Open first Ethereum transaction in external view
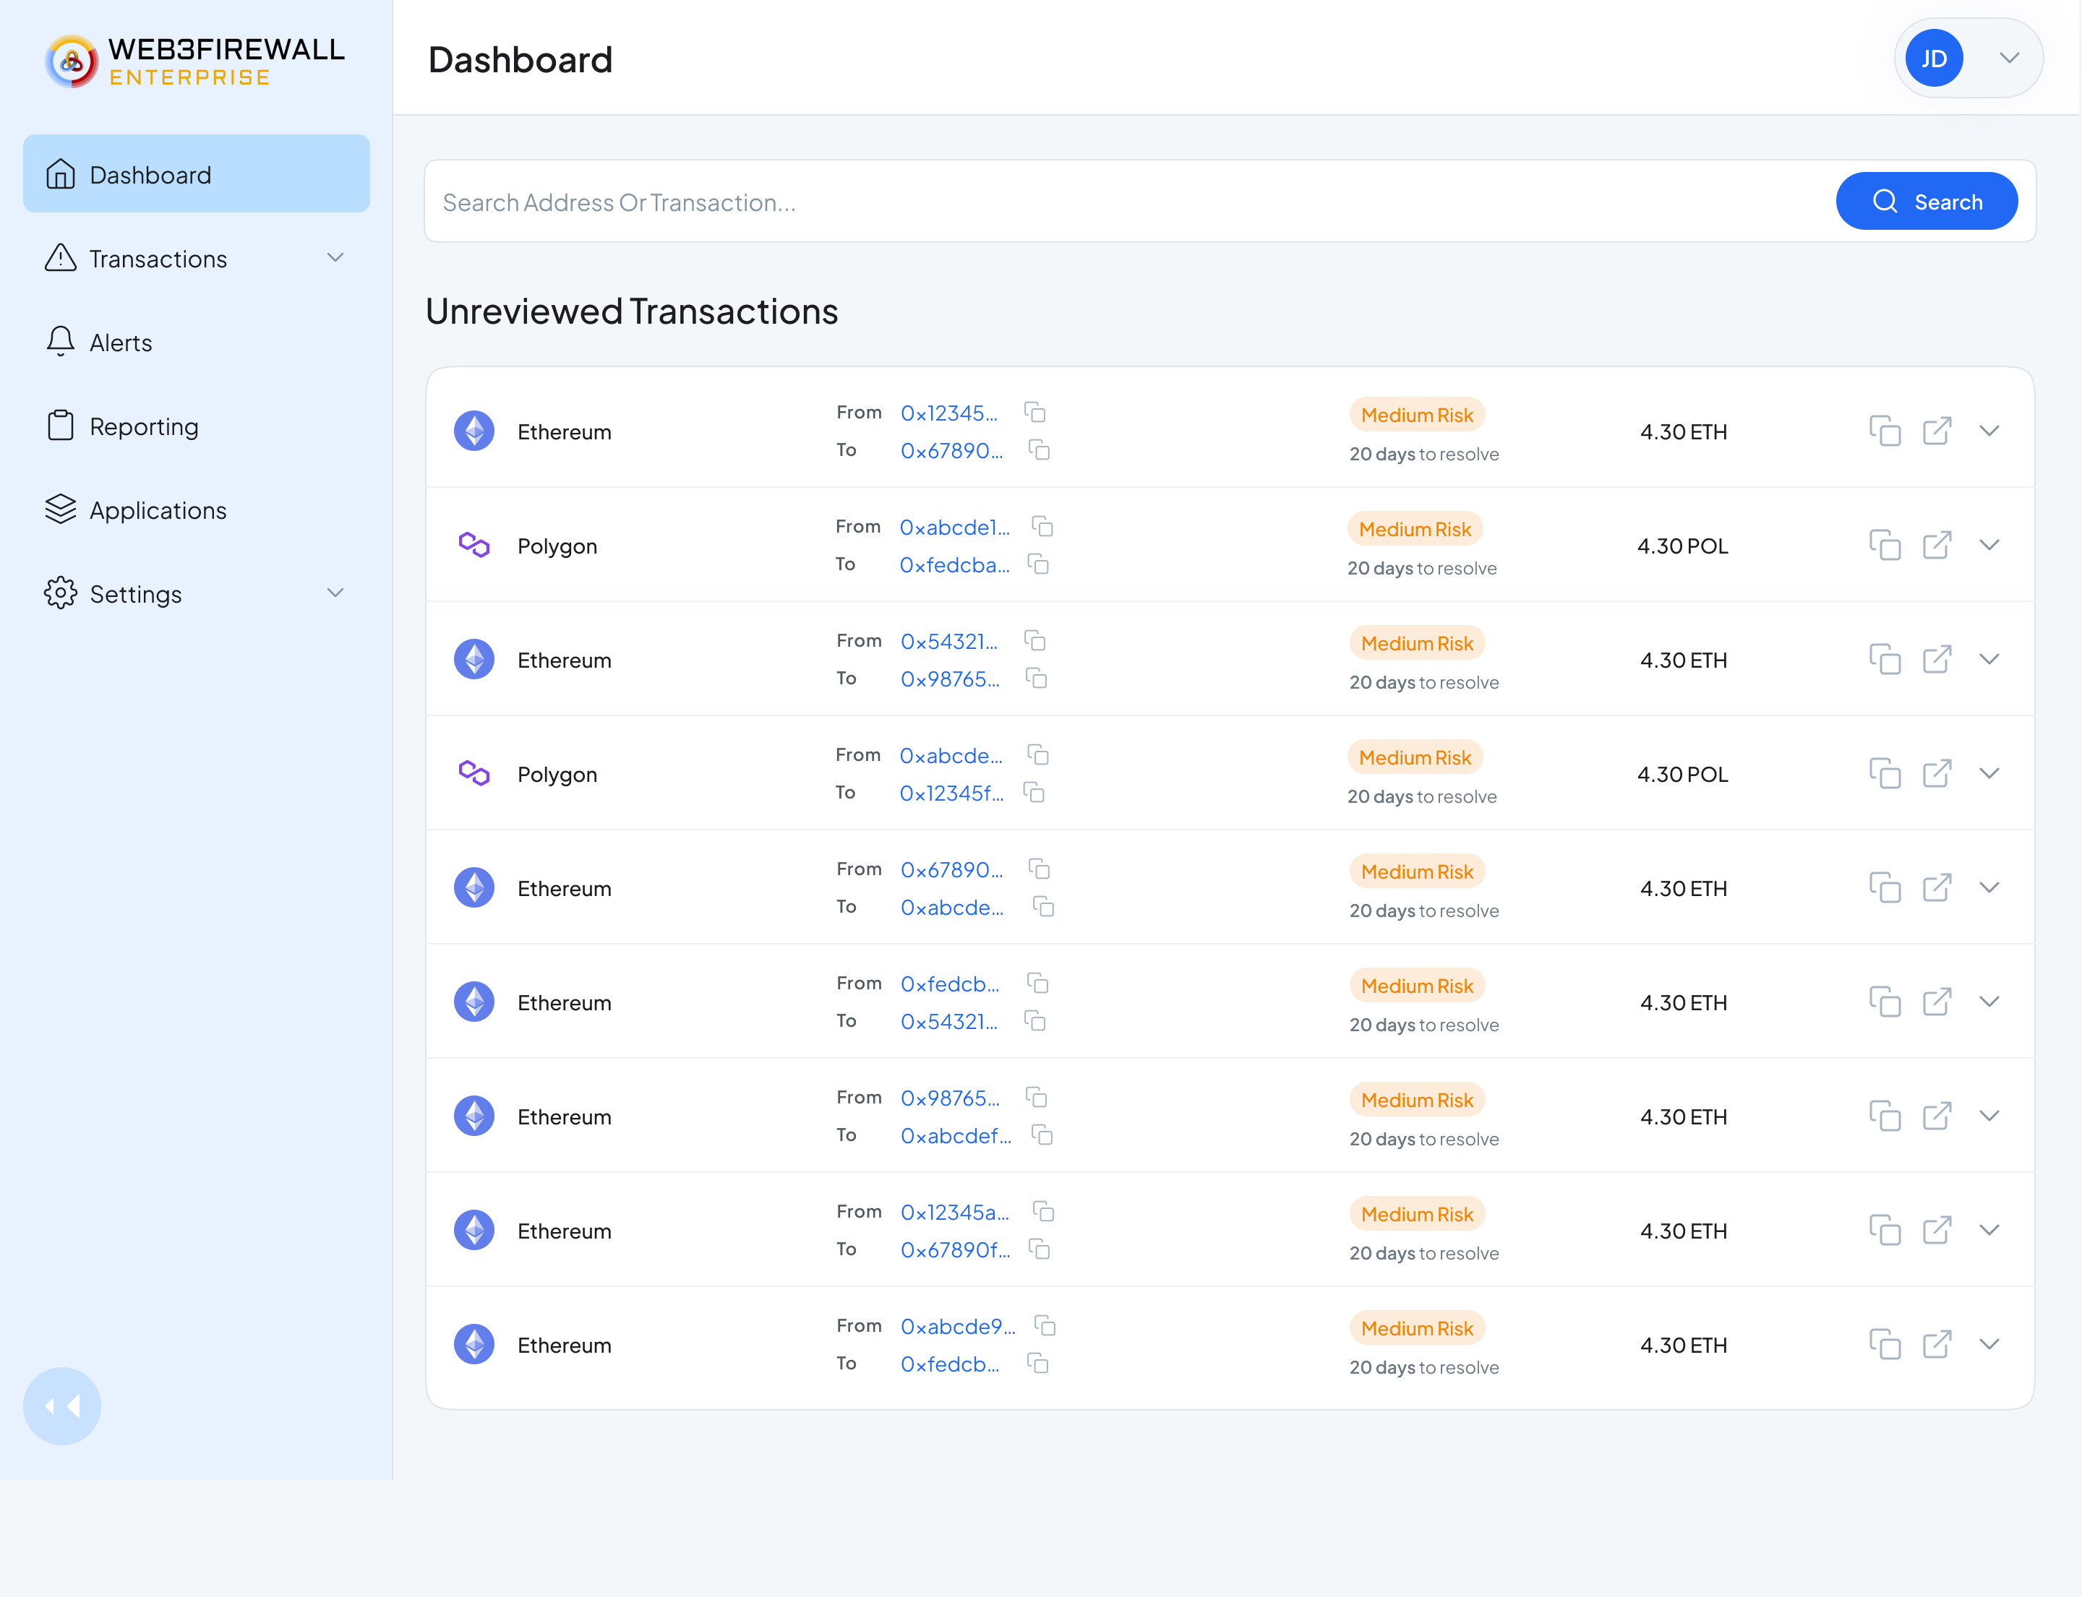The height and width of the screenshot is (1597, 2082). click(x=1937, y=431)
